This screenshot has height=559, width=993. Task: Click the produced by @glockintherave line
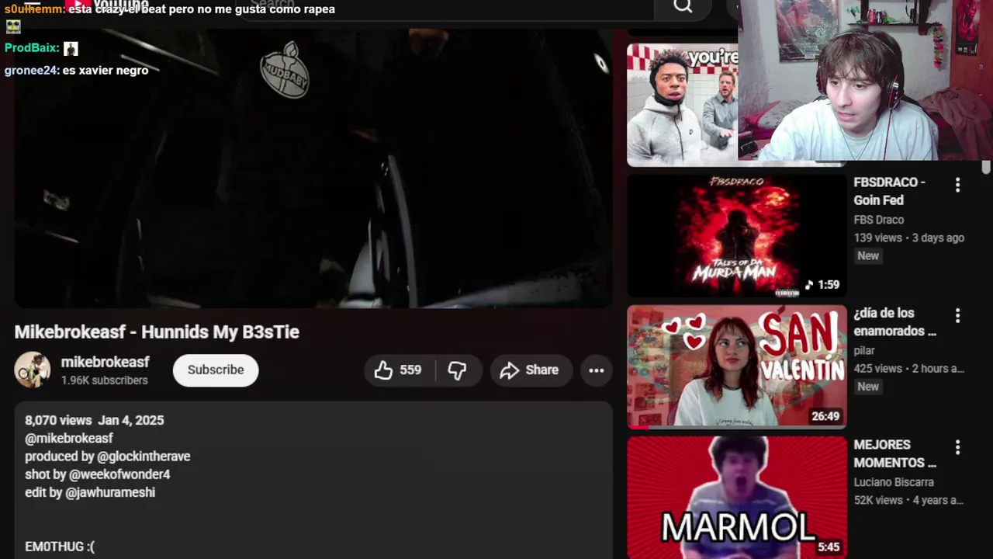coord(108,457)
